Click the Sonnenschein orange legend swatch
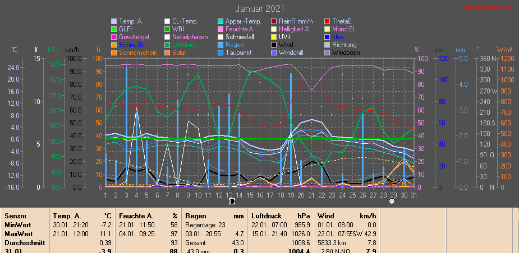This screenshot has width=519, height=253. point(114,53)
